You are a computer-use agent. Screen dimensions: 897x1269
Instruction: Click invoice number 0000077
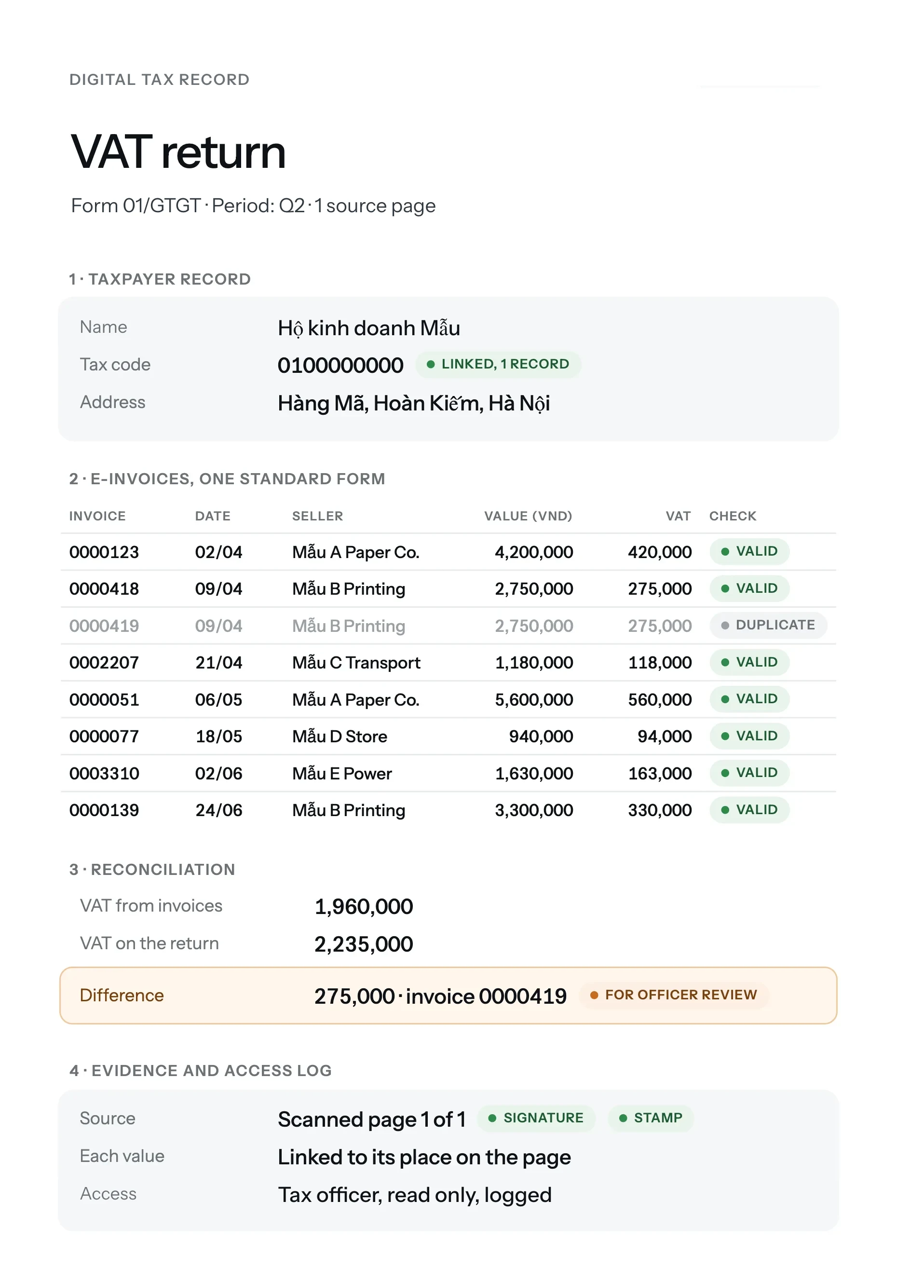(x=104, y=737)
